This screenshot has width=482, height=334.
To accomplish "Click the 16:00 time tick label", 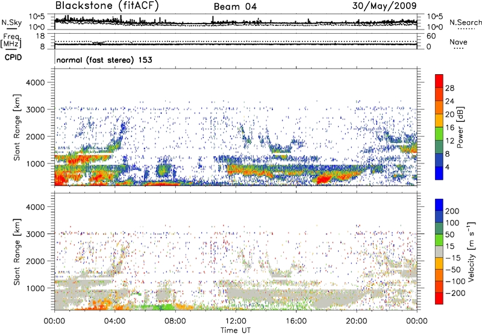I will [x=296, y=321].
